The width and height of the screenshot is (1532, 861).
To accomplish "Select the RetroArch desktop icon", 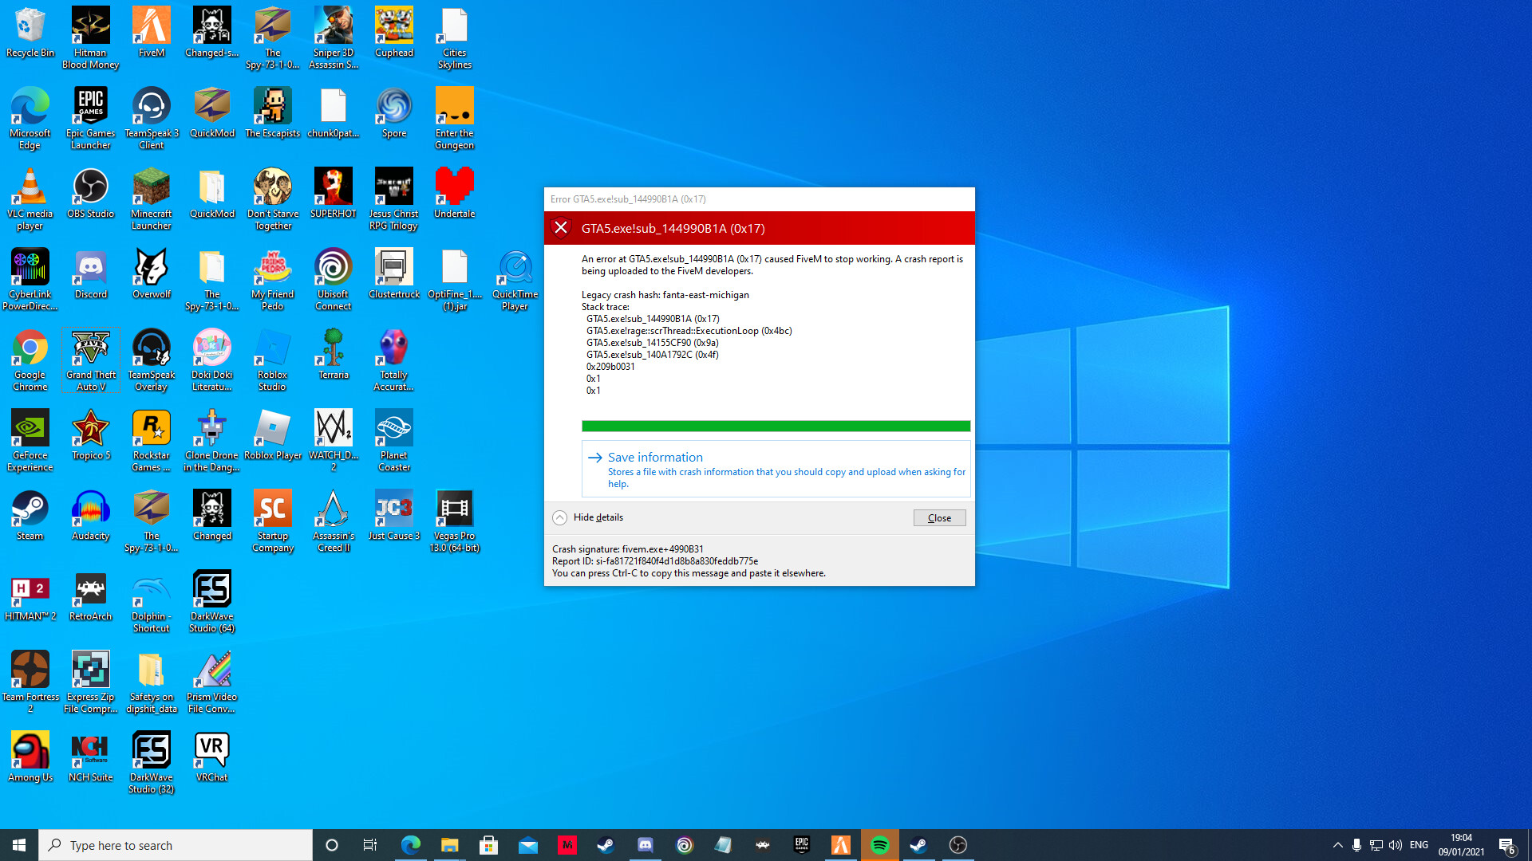I will (91, 597).
